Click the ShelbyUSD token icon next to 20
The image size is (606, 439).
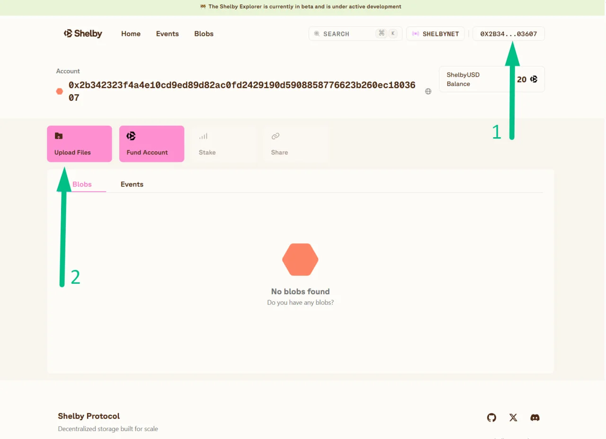(534, 79)
